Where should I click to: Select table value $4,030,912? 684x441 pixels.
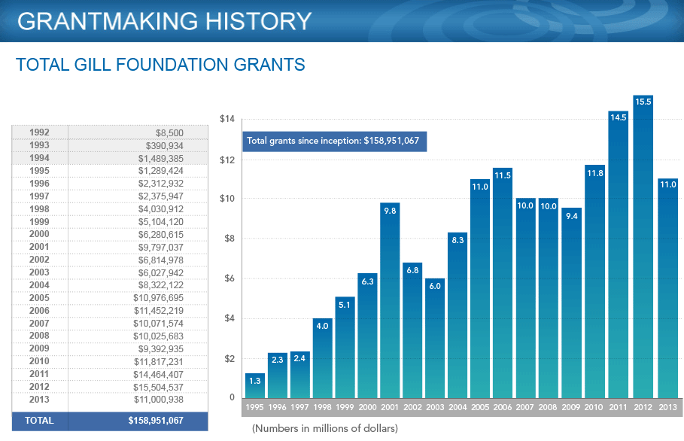(x=160, y=209)
